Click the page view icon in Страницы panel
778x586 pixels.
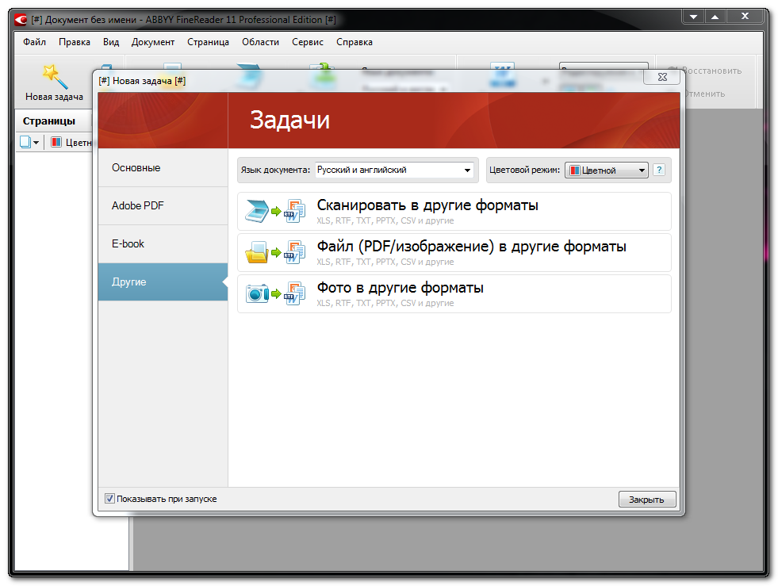[25, 142]
